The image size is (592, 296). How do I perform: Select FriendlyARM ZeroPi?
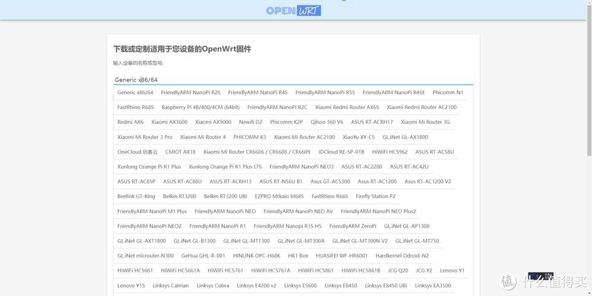click(352, 226)
